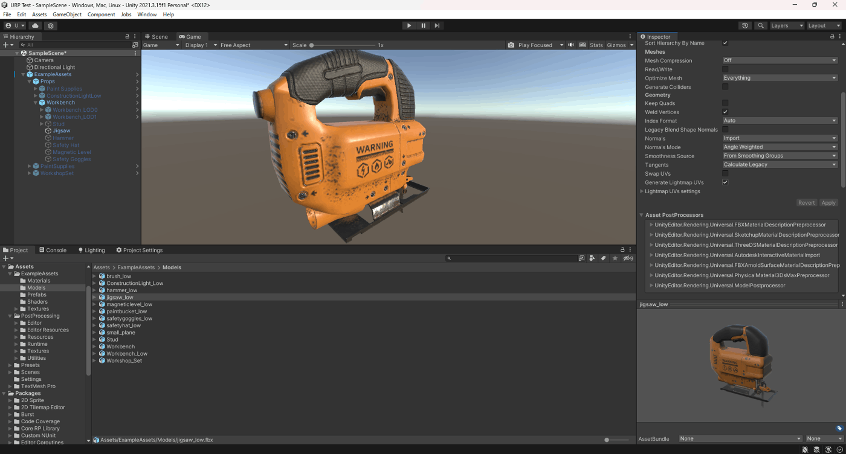This screenshot has width=846, height=454.
Task: Click the Step frame button
Action: pyautogui.click(x=437, y=25)
